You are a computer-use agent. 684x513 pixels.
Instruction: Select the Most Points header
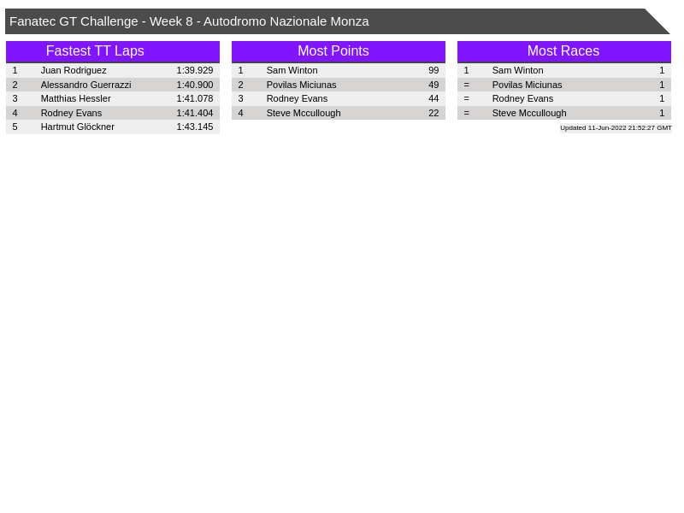point(333,51)
